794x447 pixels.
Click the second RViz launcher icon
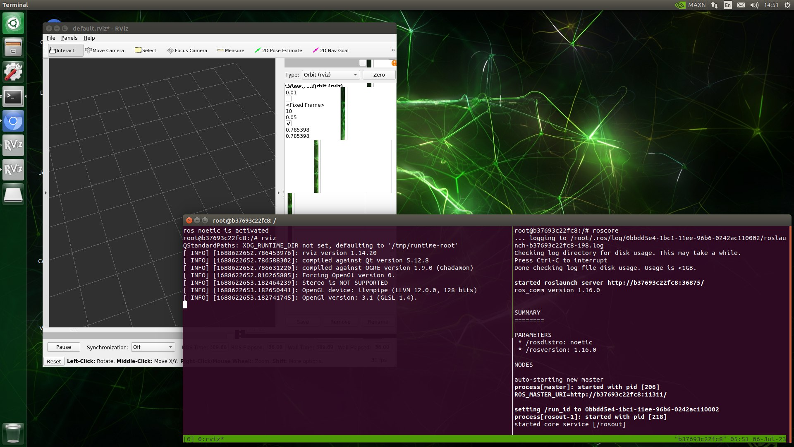[x=13, y=170]
